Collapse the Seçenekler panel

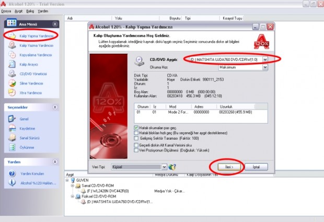coord(55,107)
